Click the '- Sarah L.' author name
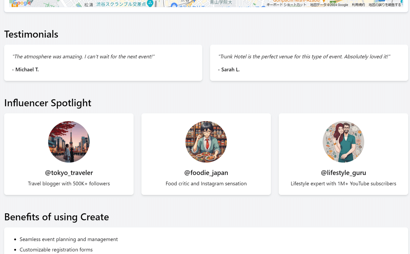 (229, 69)
